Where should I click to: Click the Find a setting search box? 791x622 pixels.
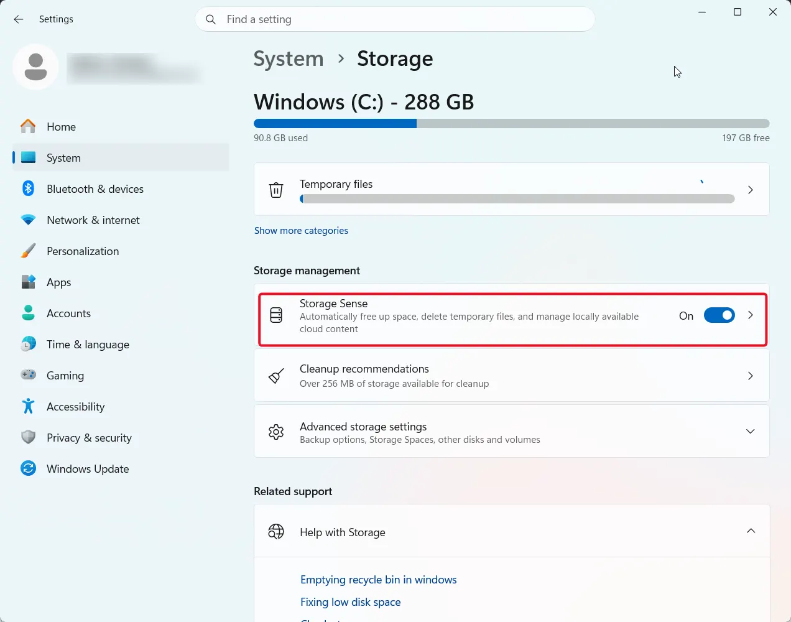(x=395, y=19)
